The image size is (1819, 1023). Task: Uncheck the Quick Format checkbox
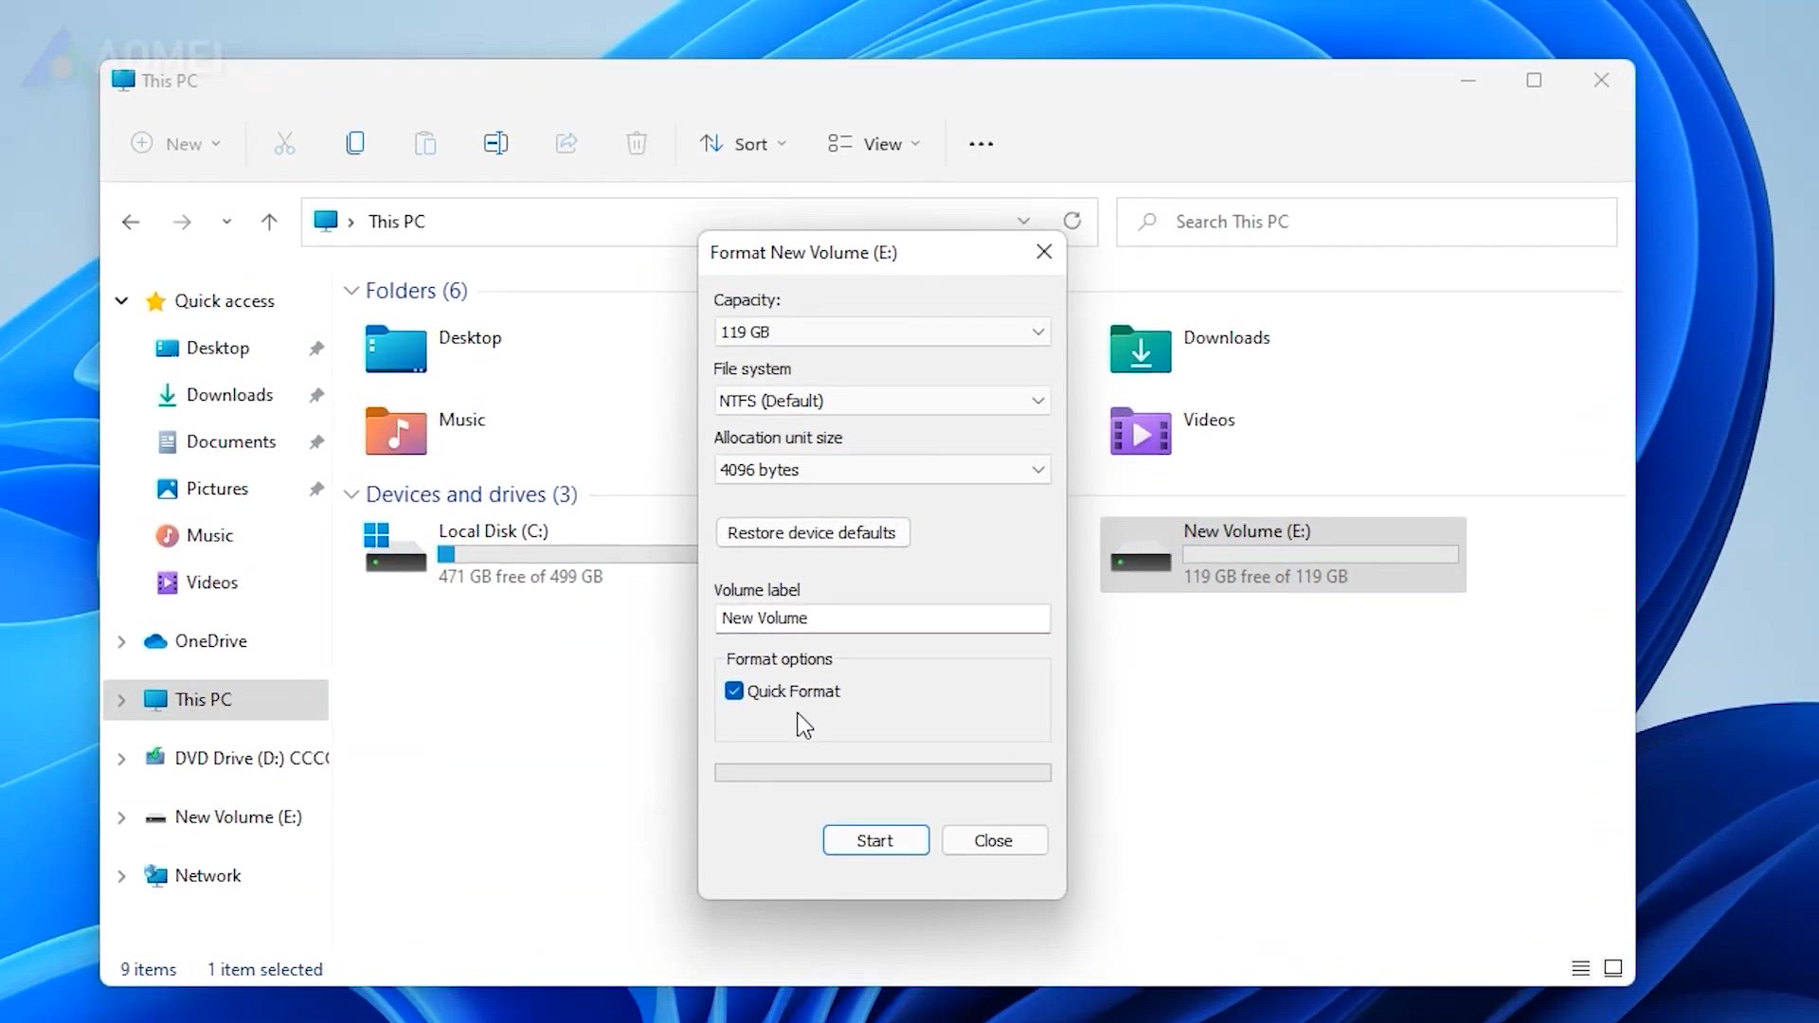pos(734,691)
